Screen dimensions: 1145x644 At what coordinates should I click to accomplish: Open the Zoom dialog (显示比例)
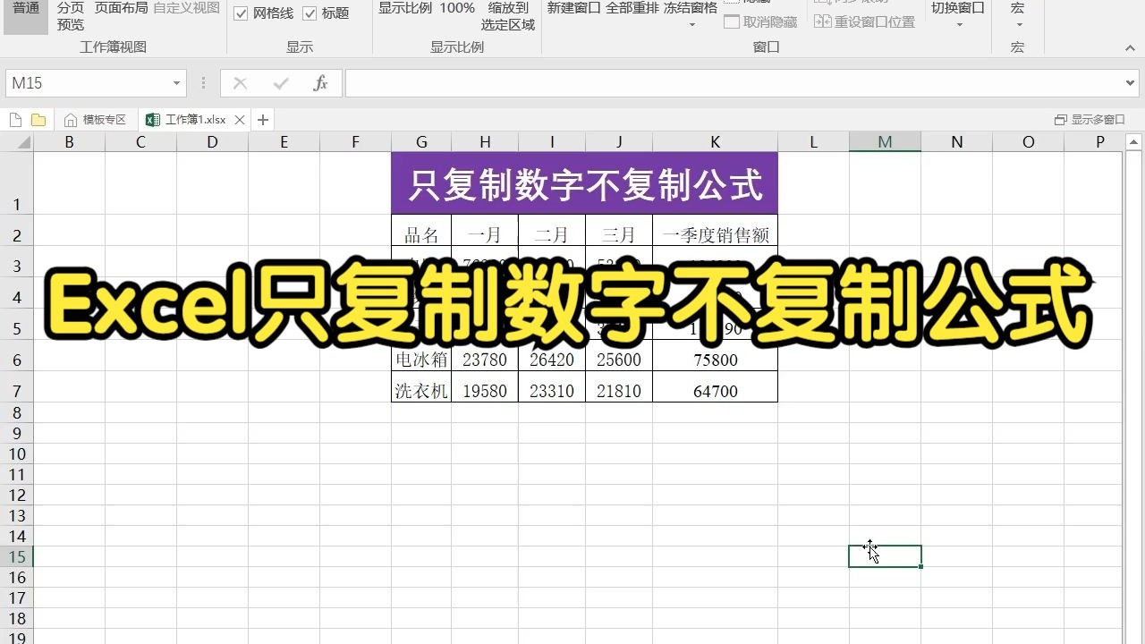coord(405,8)
